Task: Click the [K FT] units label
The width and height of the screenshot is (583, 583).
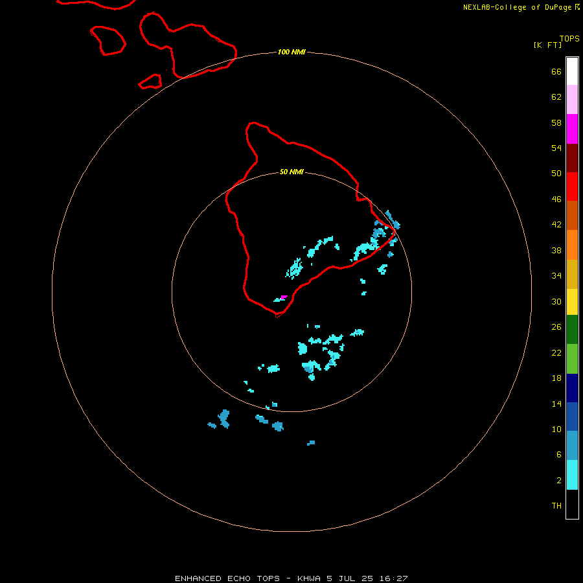Action: (547, 45)
